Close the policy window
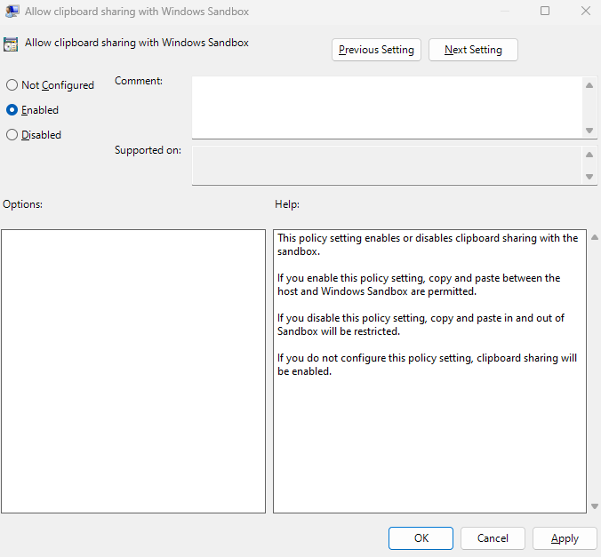The height and width of the screenshot is (557, 601). click(x=586, y=12)
